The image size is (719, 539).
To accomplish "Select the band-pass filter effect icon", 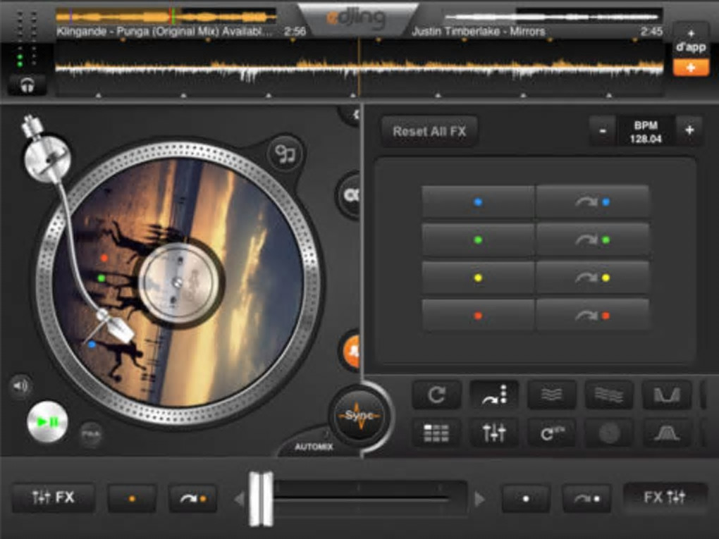I will click(667, 433).
